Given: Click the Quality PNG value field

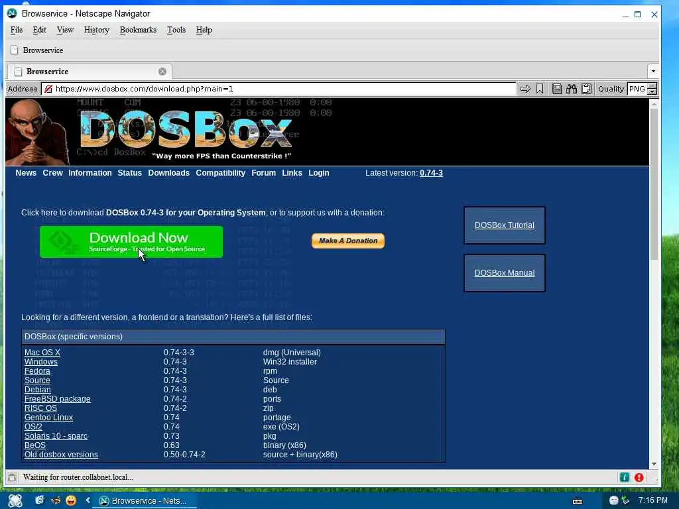Looking at the screenshot, I should click(637, 89).
